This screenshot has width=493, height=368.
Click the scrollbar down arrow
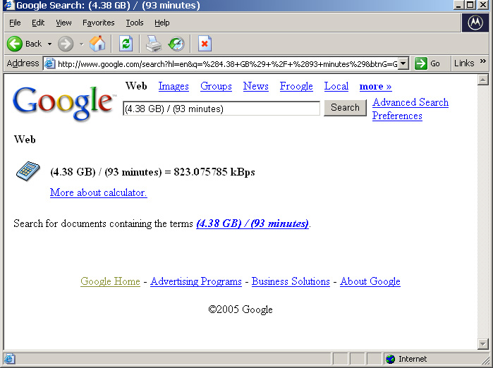(482, 344)
